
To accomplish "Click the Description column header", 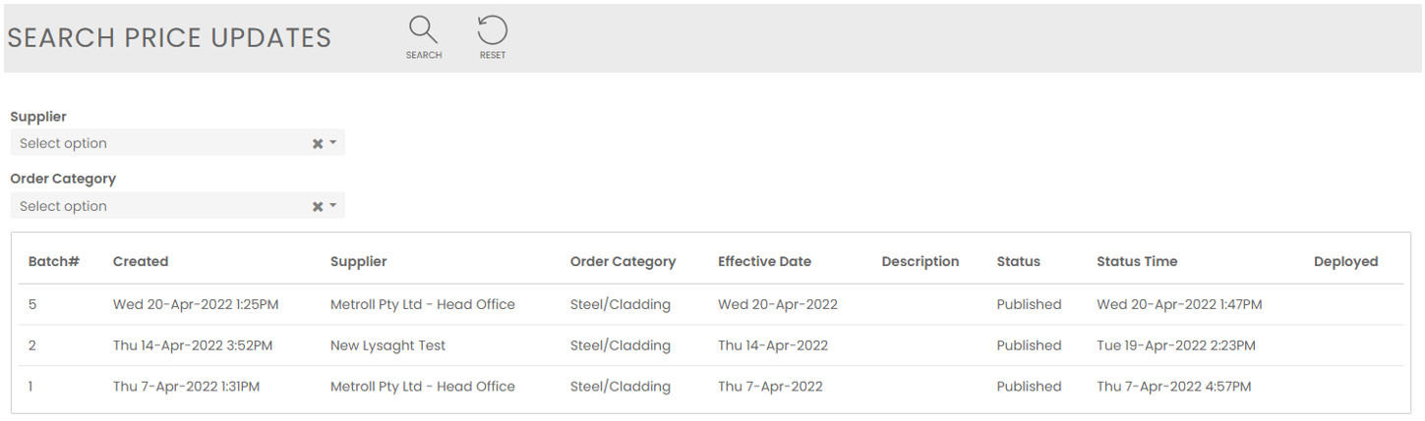I will click(x=920, y=262).
